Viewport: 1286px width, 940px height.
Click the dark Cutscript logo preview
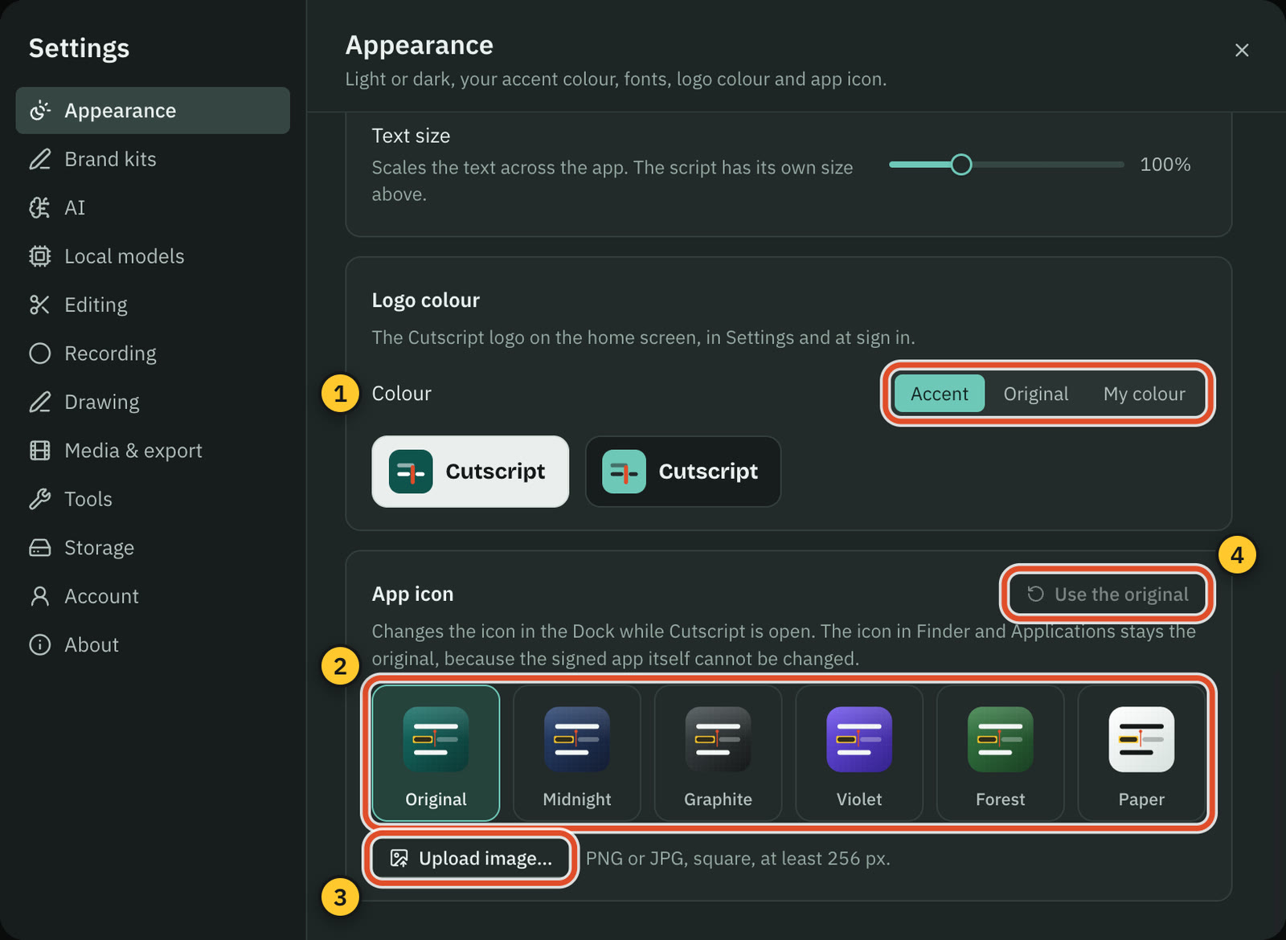point(683,472)
